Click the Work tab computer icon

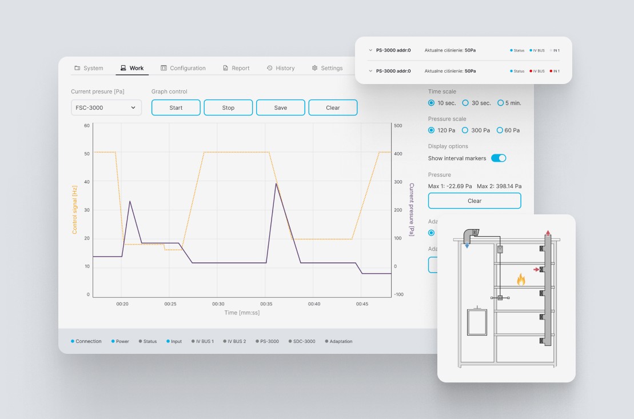123,68
